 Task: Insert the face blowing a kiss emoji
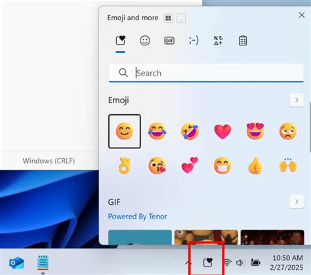coord(157,165)
